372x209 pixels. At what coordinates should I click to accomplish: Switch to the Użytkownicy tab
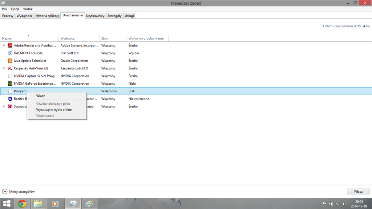point(95,16)
